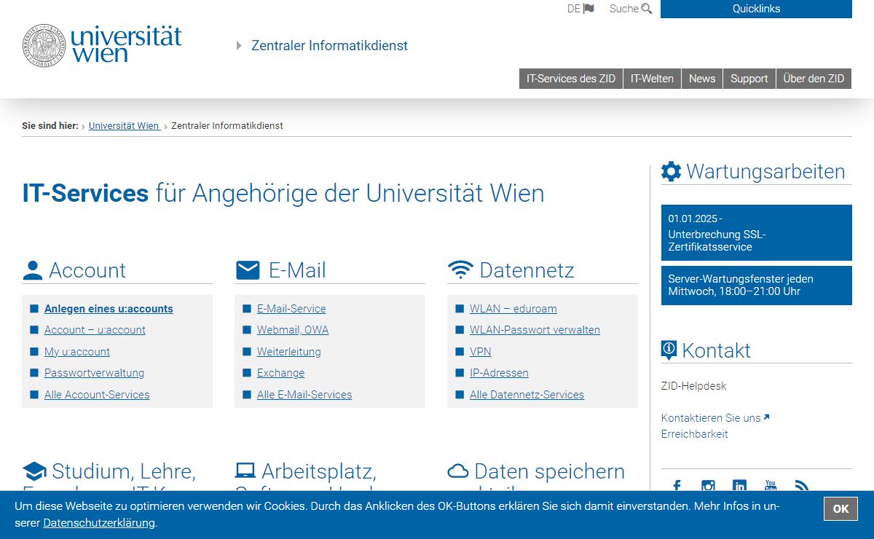This screenshot has width=874, height=539.
Task: Open the Über den ZID menu
Action: click(x=814, y=79)
